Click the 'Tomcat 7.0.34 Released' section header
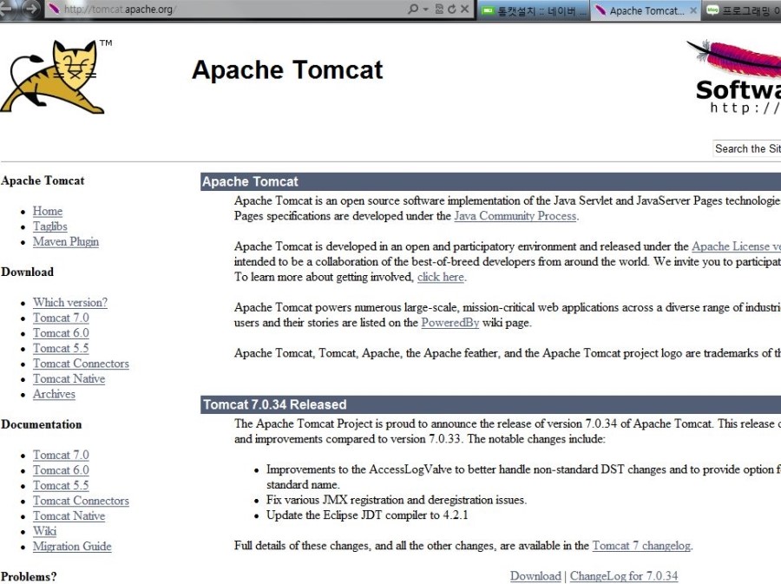The image size is (781, 584). 274,404
